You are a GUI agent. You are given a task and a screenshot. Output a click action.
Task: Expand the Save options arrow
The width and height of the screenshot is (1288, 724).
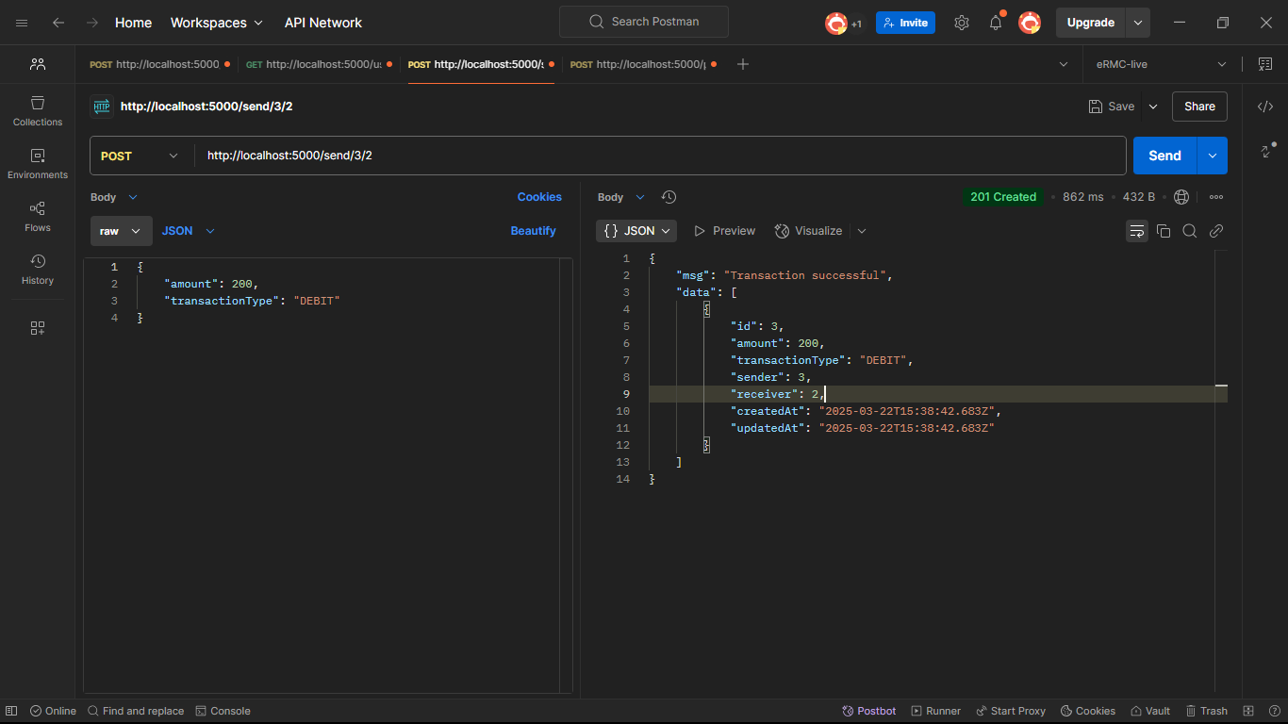[1152, 107]
